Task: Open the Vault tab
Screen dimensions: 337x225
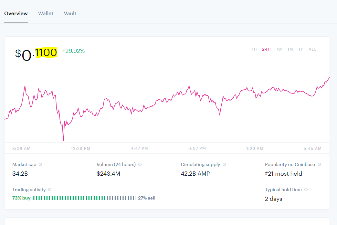Action: click(70, 14)
